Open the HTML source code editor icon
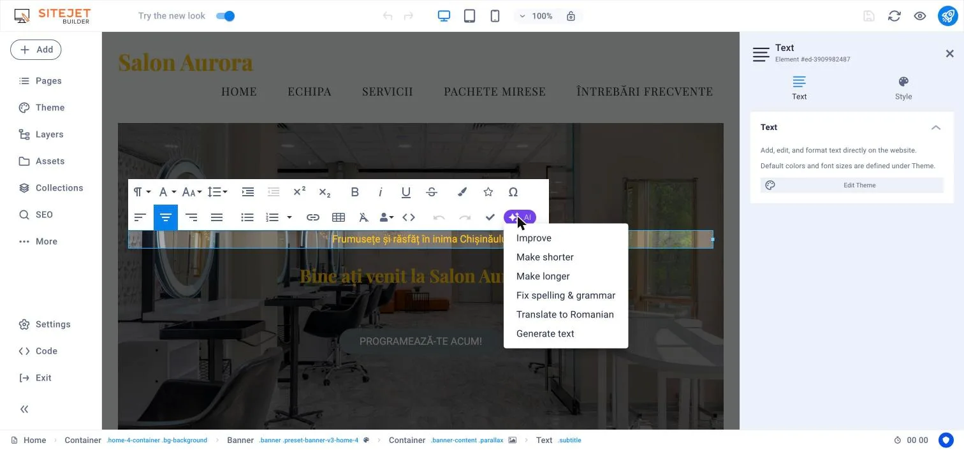The image size is (964, 450). 409,217
